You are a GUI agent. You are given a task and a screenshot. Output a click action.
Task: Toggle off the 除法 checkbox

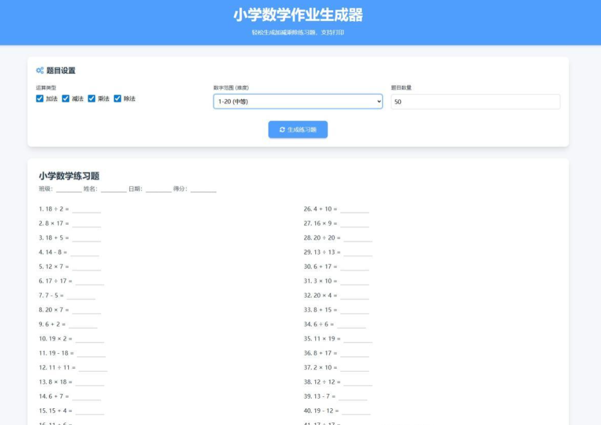117,98
